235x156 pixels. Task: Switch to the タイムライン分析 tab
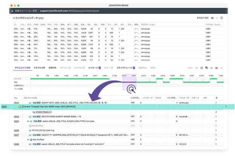coord(23,68)
